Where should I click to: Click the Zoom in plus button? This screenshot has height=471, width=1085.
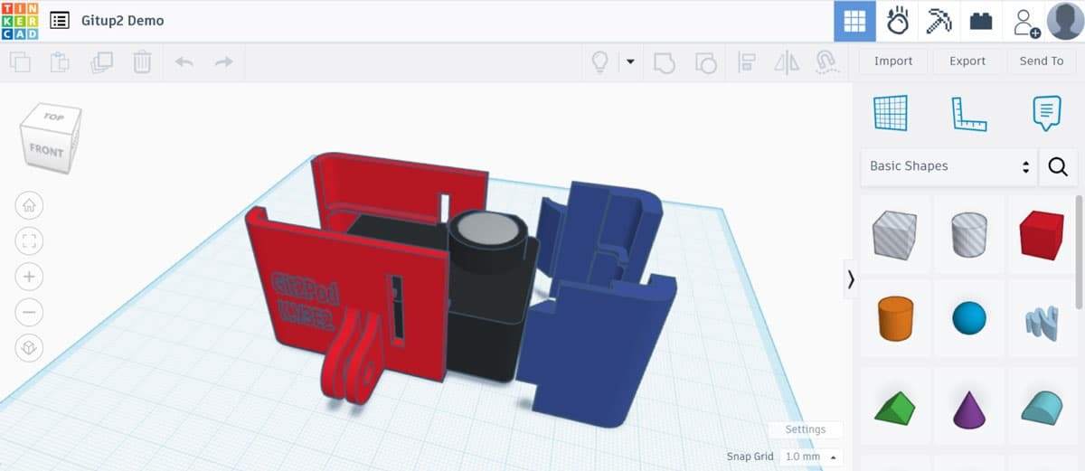coord(29,277)
